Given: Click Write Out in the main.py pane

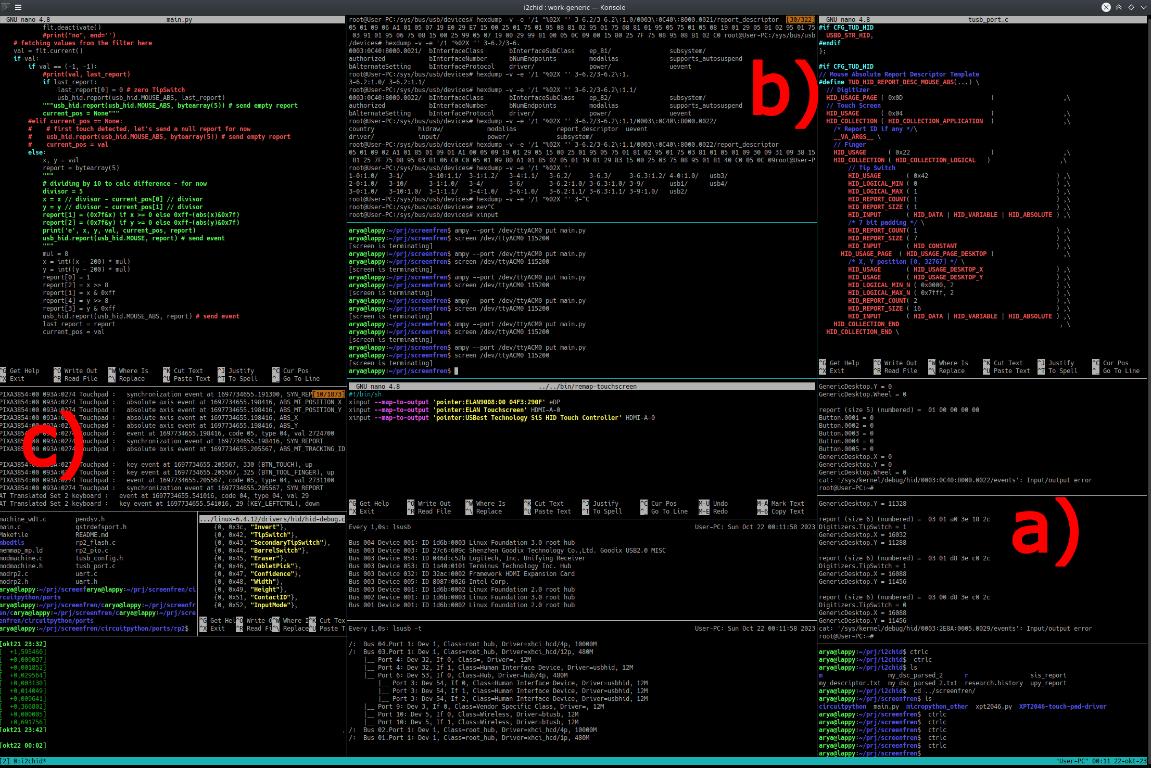Looking at the screenshot, I should coord(81,370).
